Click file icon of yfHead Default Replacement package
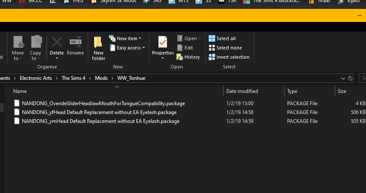Viewport: 366px width, 193px height. (x=17, y=112)
